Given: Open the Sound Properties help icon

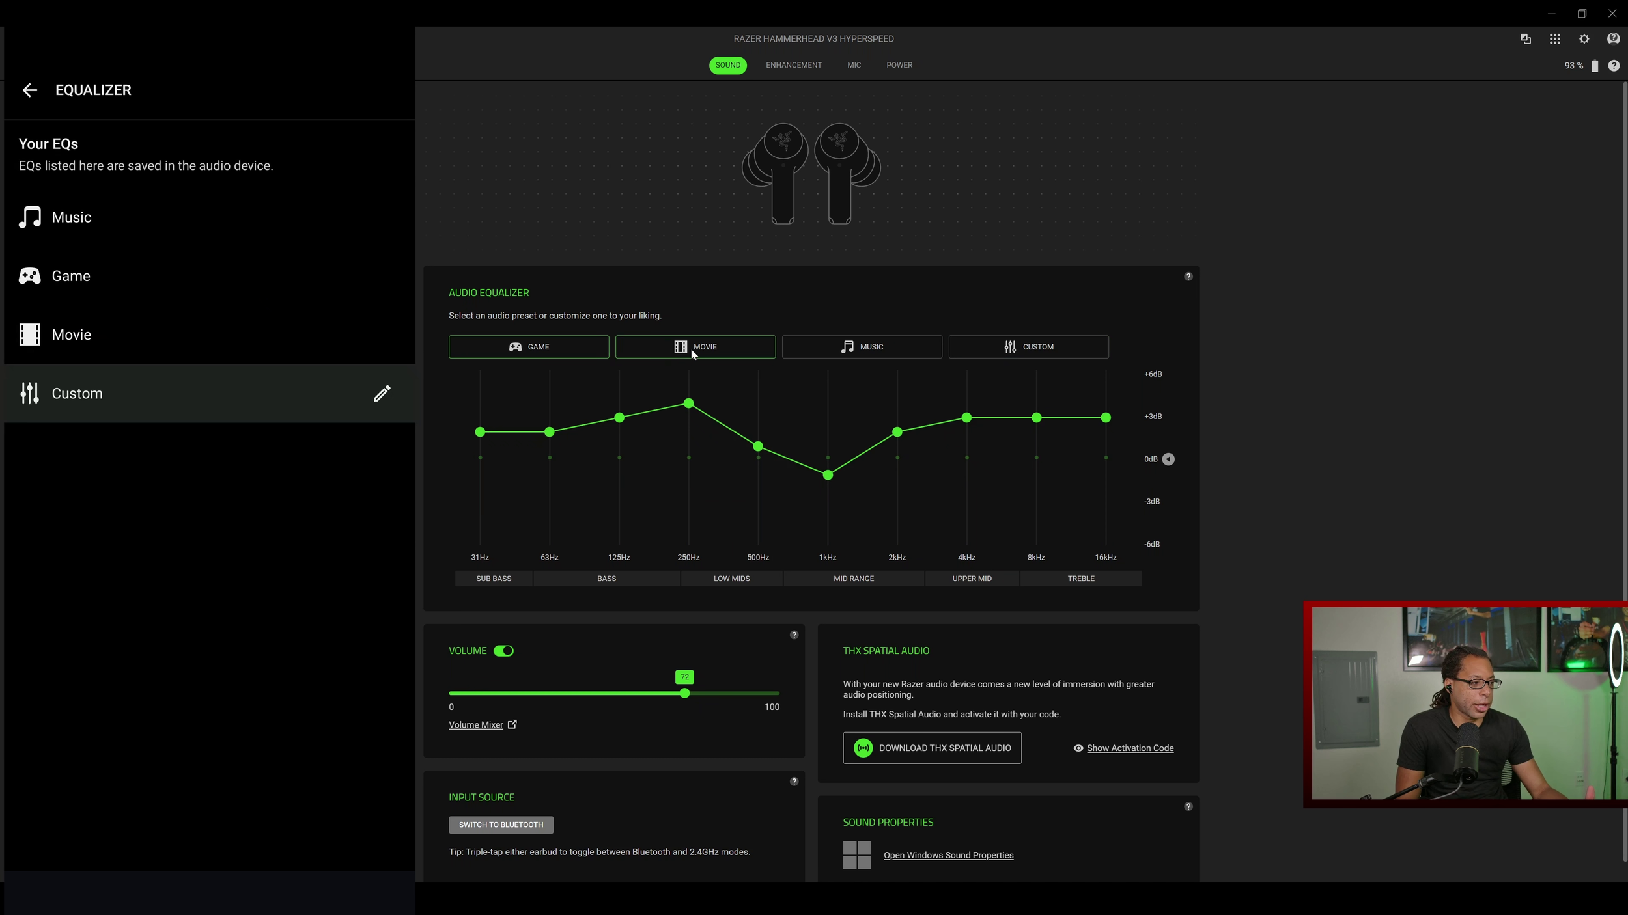Looking at the screenshot, I should tap(1188, 807).
